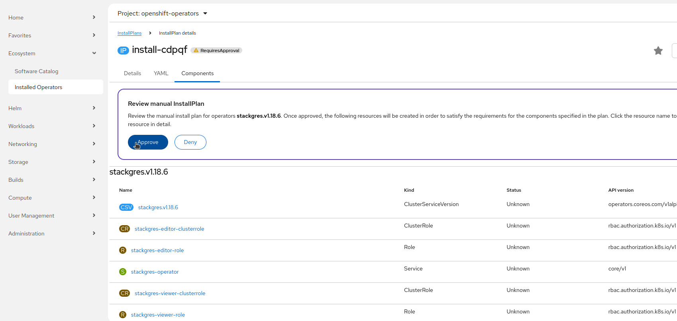This screenshot has height=321, width=677.
Task: Click Unknown status in stackgres-operator row
Action: click(518, 268)
